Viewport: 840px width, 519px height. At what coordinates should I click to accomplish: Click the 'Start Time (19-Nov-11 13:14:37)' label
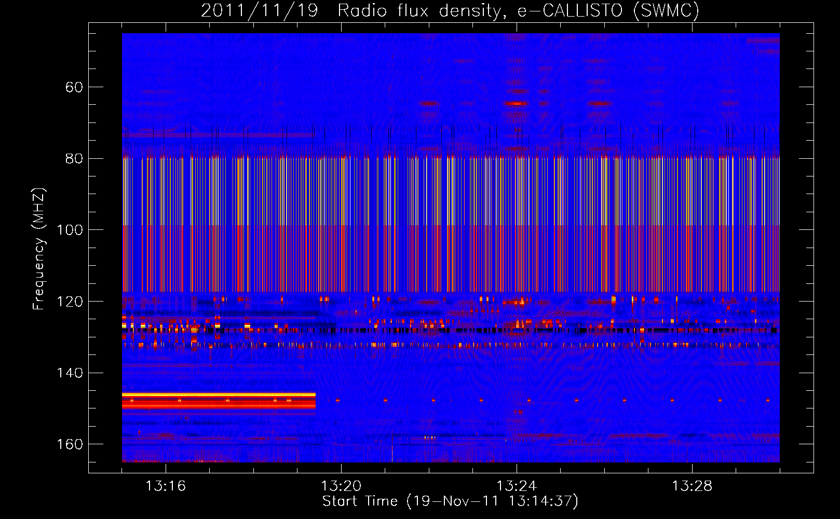[450, 501]
